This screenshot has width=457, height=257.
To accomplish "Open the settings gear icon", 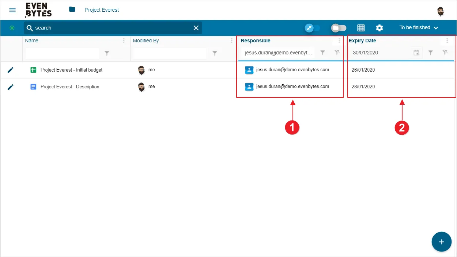I will 379,28.
